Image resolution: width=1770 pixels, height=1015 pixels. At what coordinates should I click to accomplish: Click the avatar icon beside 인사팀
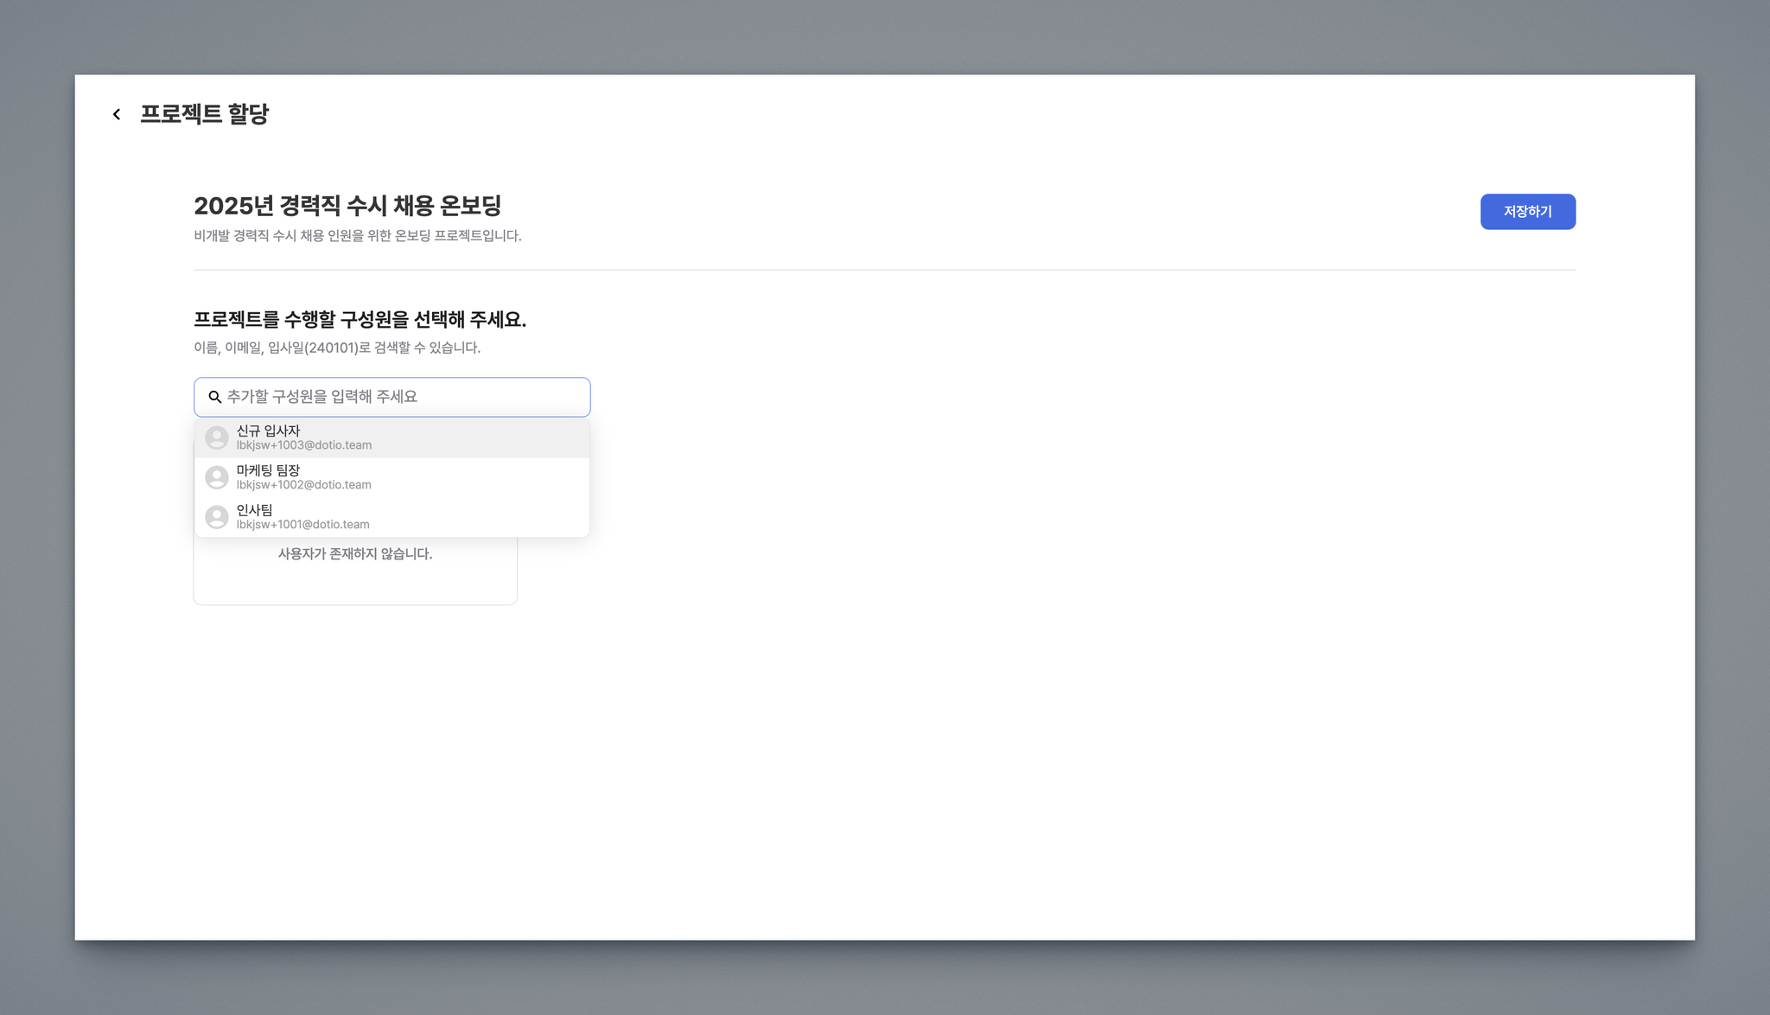click(x=217, y=517)
